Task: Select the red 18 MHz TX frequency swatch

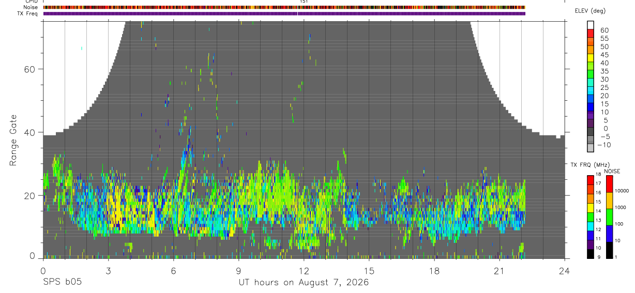Action: (x=590, y=180)
